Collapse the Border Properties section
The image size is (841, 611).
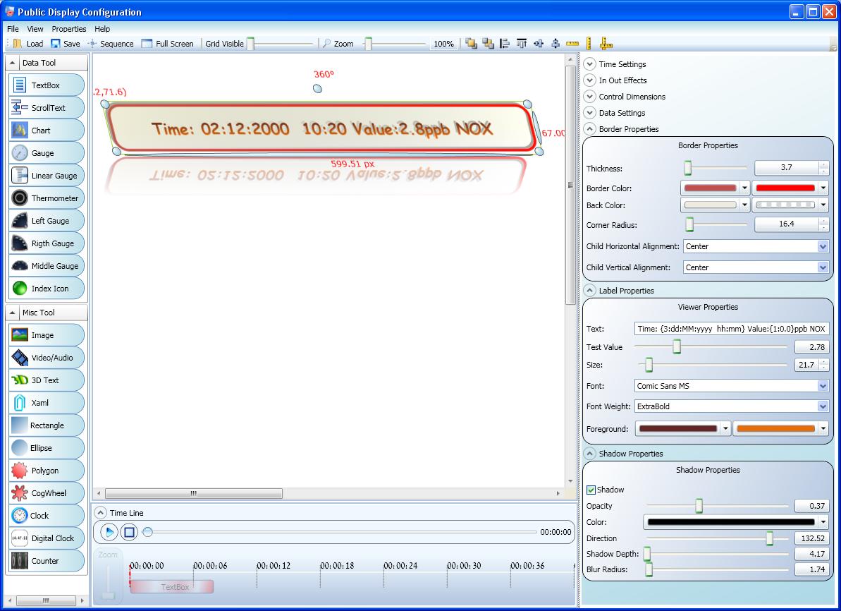pyautogui.click(x=589, y=129)
